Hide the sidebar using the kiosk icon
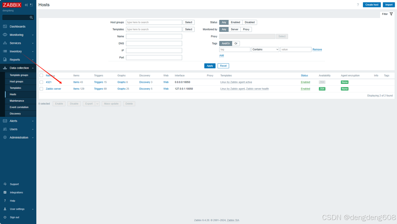This screenshot has height=224, width=397. [31, 5]
